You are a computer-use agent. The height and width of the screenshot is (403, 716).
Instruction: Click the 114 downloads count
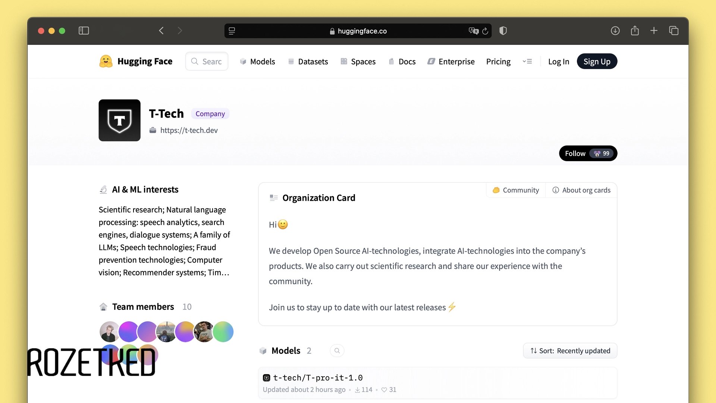pyautogui.click(x=364, y=390)
